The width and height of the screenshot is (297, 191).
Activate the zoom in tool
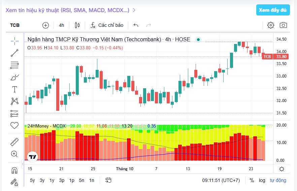coord(14,154)
